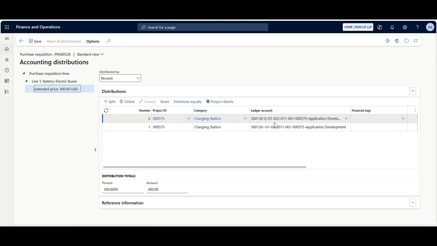Open Category dropdown for row 2
The image size is (437, 246).
coord(245,119)
